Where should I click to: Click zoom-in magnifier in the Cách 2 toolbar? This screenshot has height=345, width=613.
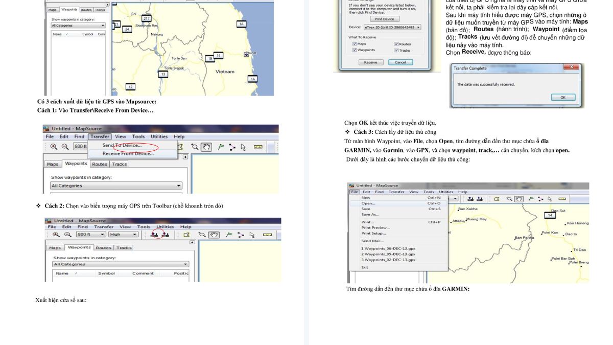(x=56, y=235)
